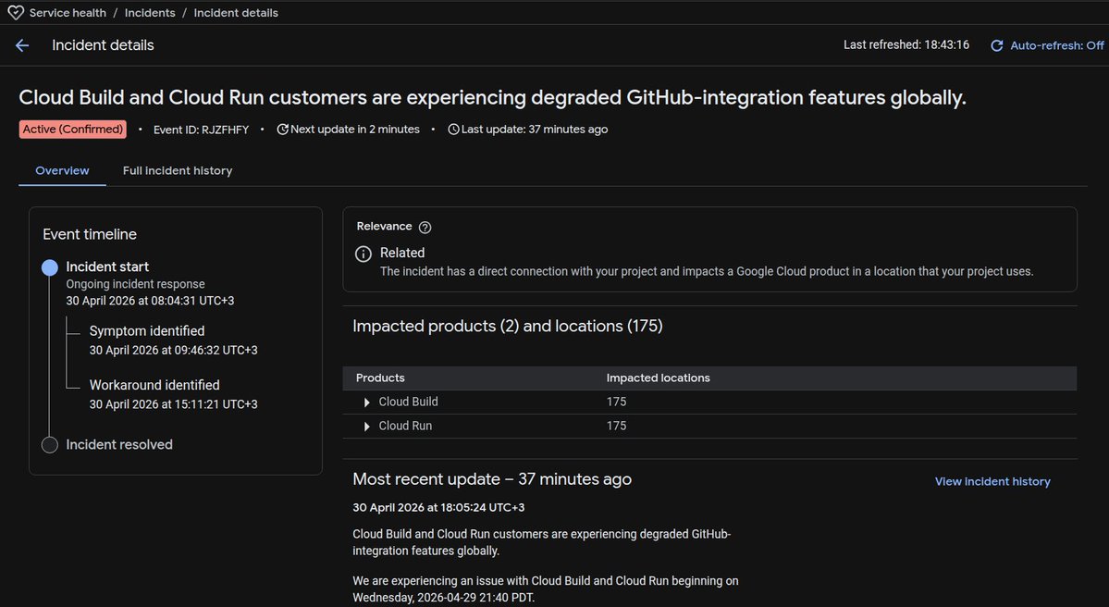Click the Last refreshed: 18:43:16 text
This screenshot has height=607, width=1109.
coord(906,44)
